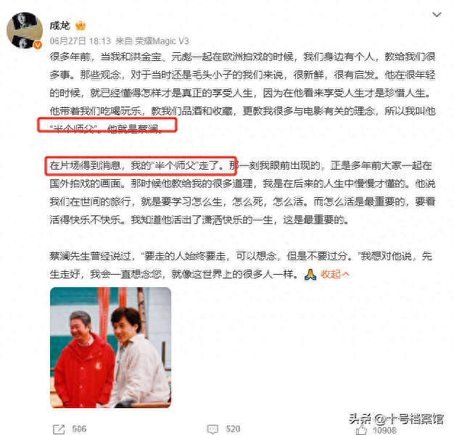Click the paragraph starting 蔡澜先生曾经说过
The image size is (454, 435).
[x=241, y=265]
